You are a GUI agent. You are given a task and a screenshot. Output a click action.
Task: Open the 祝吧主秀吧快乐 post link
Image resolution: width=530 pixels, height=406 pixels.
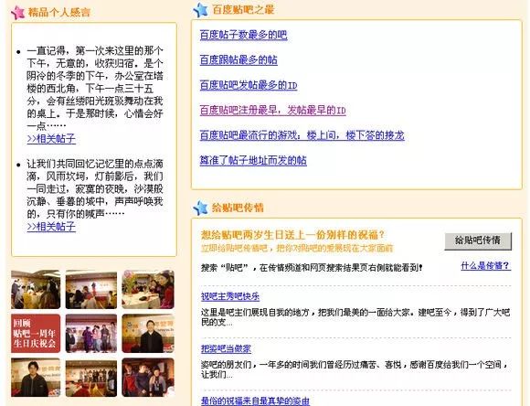[x=230, y=296]
